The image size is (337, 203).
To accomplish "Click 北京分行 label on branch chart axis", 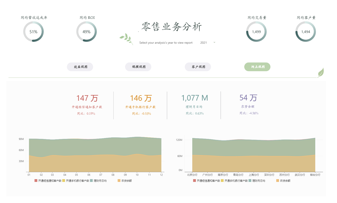I will pos(192,175).
